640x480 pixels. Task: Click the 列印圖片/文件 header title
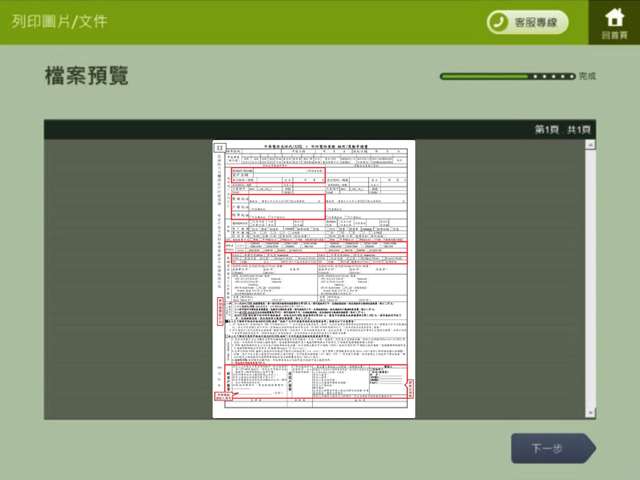(60, 21)
